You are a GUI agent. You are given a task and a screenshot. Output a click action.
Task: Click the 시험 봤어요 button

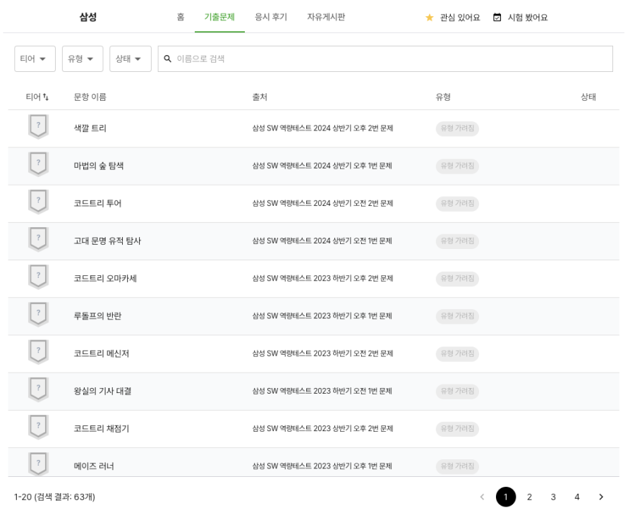[521, 18]
